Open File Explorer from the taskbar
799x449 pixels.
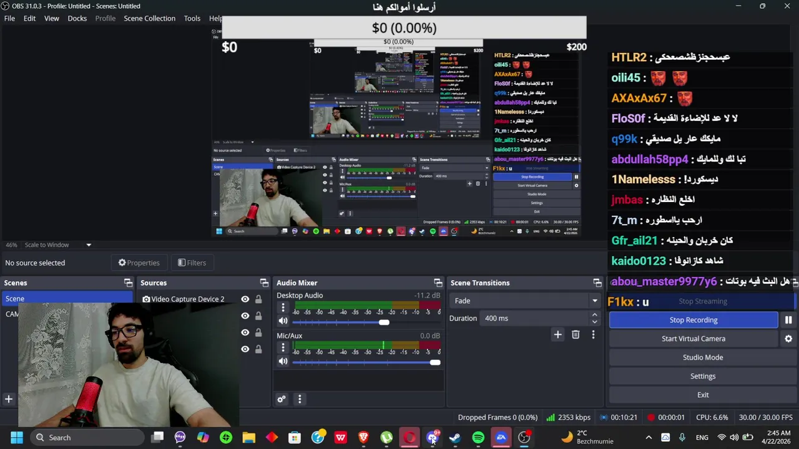coord(248,437)
